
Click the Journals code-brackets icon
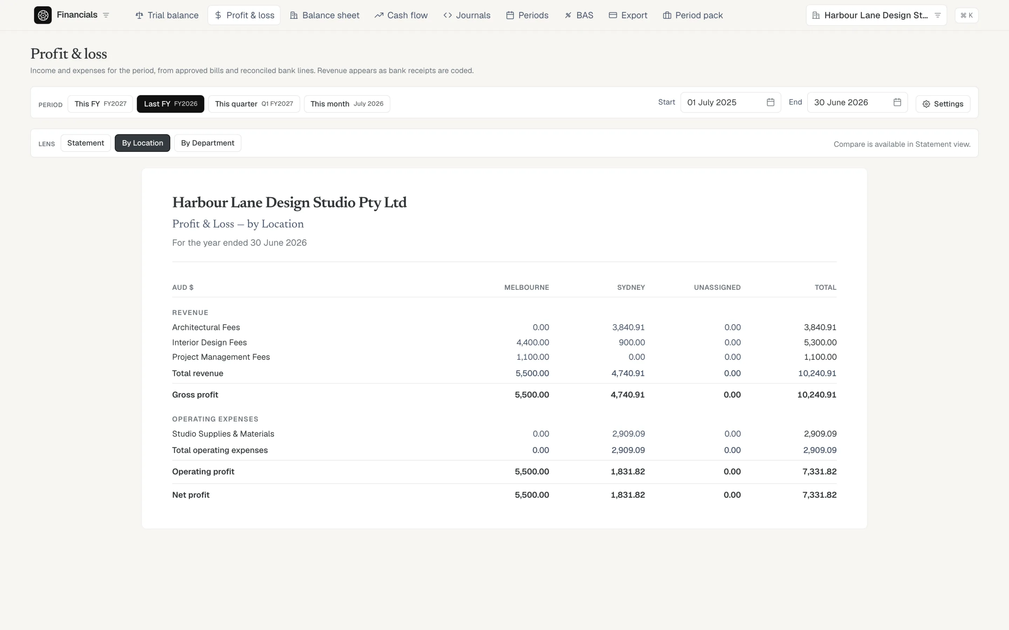click(x=447, y=15)
